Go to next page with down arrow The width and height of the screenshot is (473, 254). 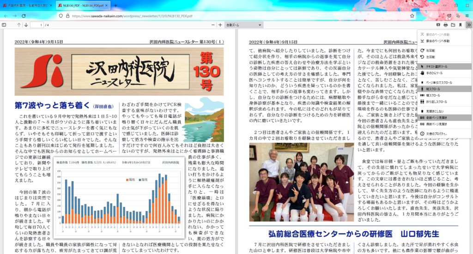[x=26, y=25]
